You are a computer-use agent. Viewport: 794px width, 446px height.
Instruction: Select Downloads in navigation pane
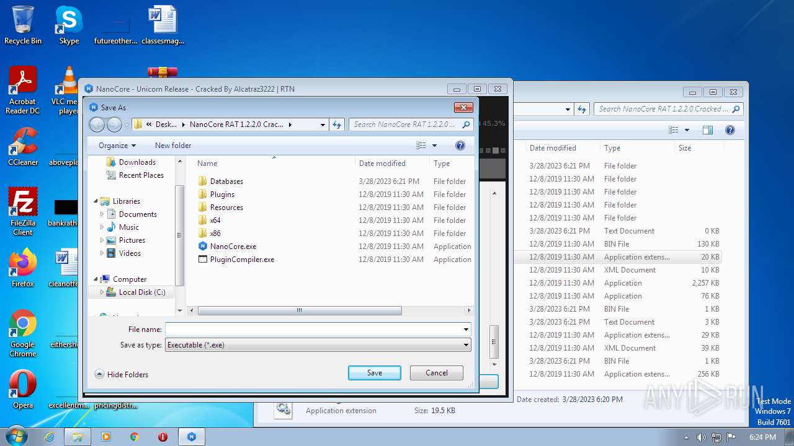point(137,162)
